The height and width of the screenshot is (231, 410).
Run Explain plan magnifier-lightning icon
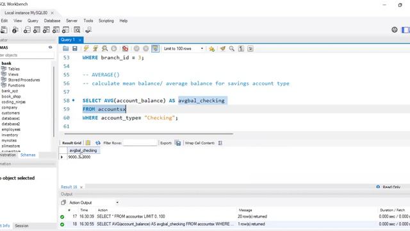coord(104,49)
